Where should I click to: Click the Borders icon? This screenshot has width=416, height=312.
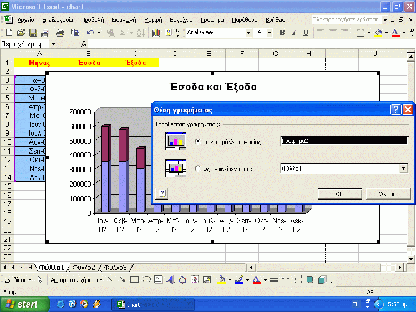pos(360,33)
